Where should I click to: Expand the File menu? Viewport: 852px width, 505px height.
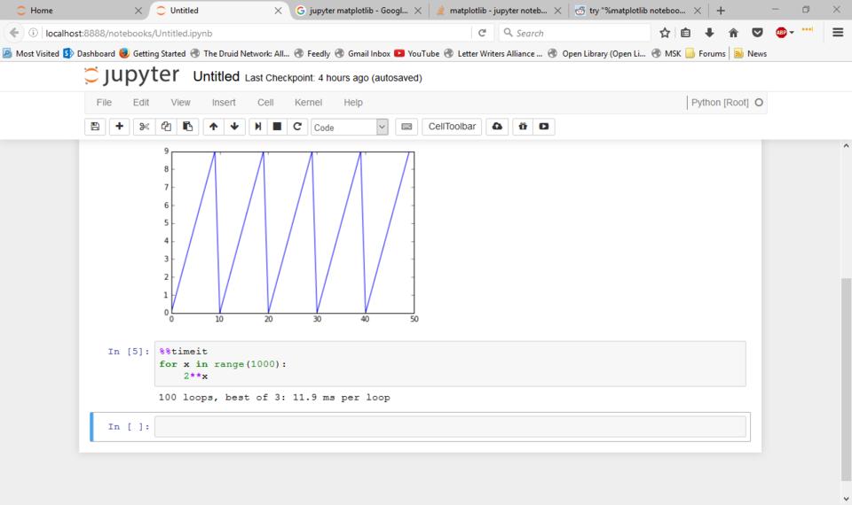104,103
